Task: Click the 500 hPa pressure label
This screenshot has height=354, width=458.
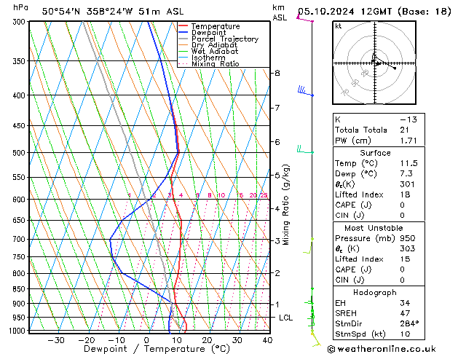Action: pos(20,153)
